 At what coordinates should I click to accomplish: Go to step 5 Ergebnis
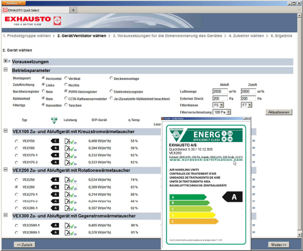282,36
